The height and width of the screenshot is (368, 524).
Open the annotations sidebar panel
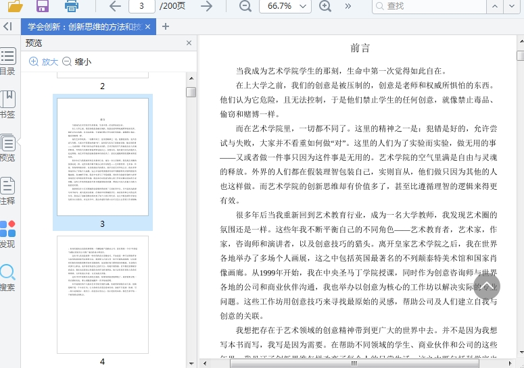click(x=8, y=190)
